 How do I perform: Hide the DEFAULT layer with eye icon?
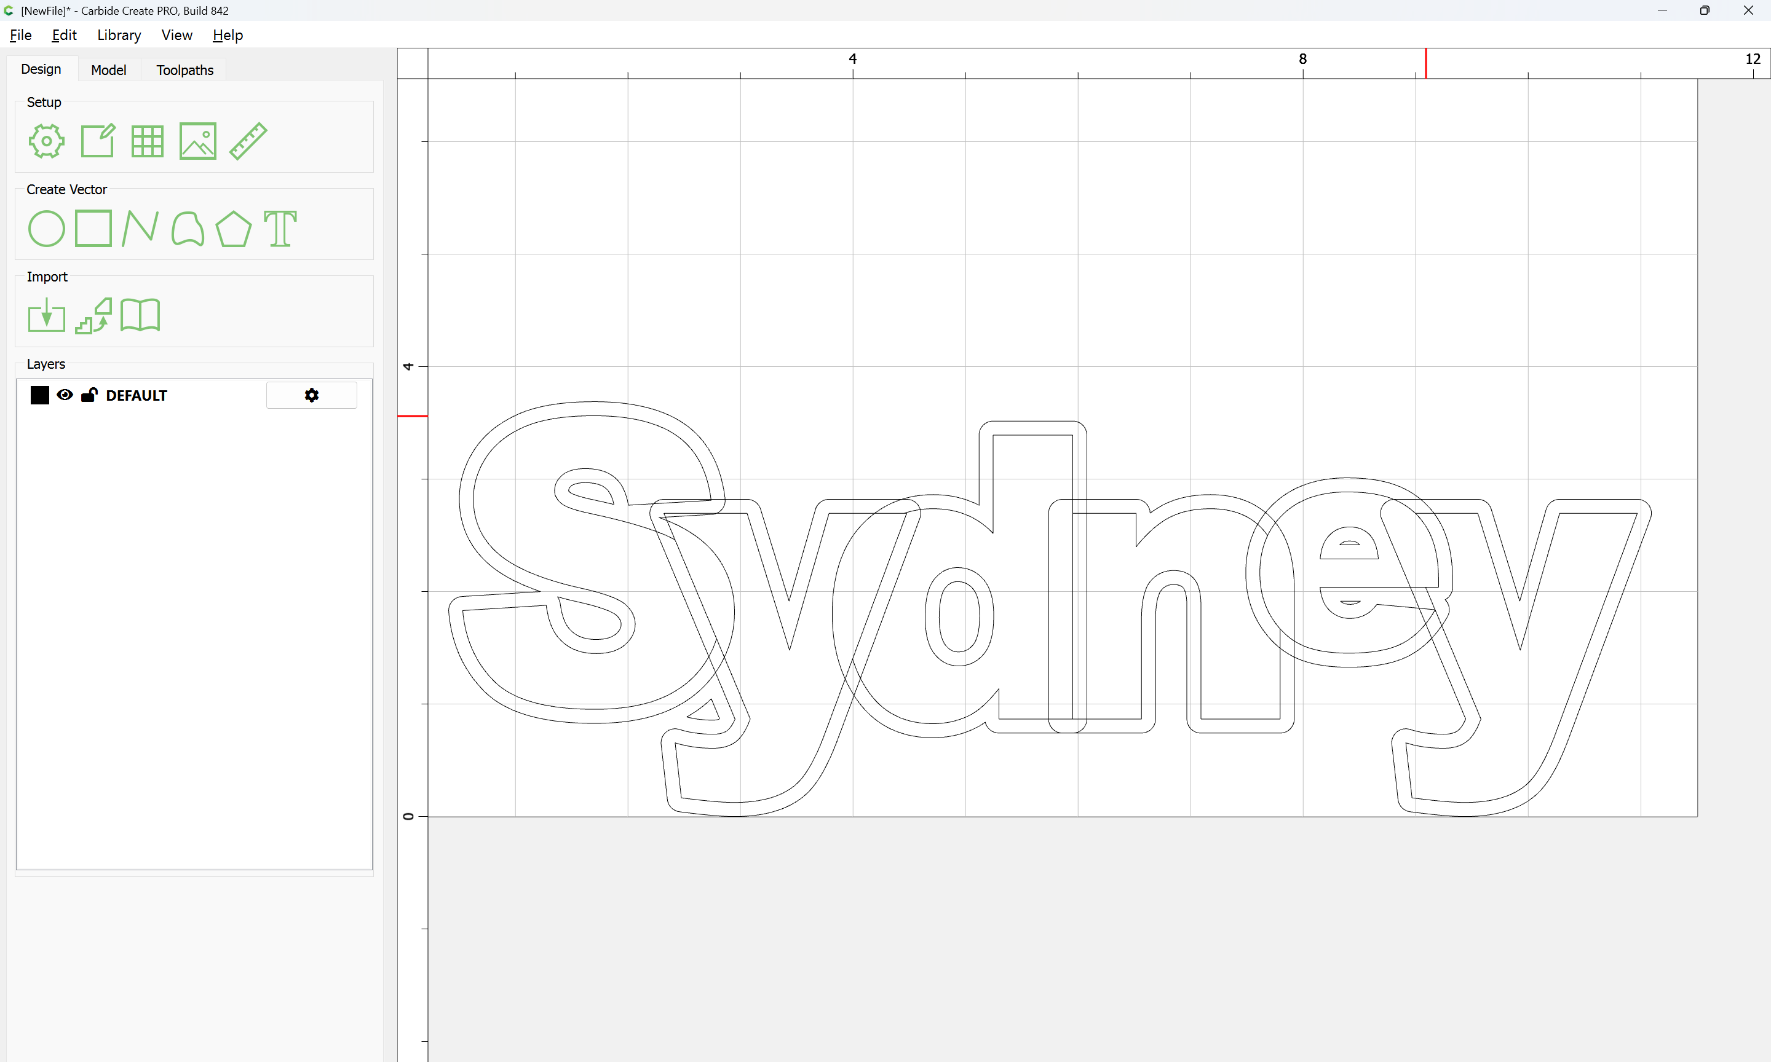click(65, 395)
